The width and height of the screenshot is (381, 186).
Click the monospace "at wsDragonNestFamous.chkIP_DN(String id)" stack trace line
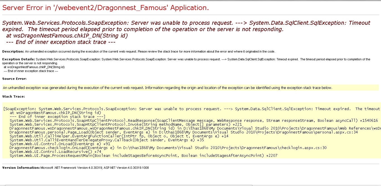[55, 113]
